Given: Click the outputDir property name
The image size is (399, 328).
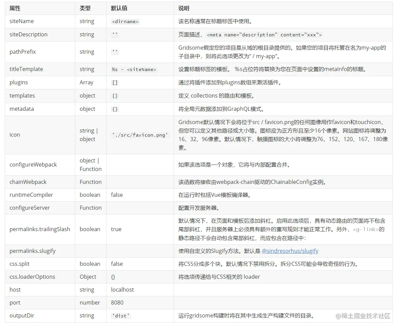Looking at the screenshot, I should click(22, 315).
